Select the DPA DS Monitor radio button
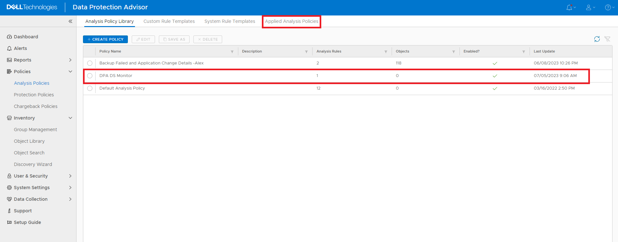 pos(90,76)
